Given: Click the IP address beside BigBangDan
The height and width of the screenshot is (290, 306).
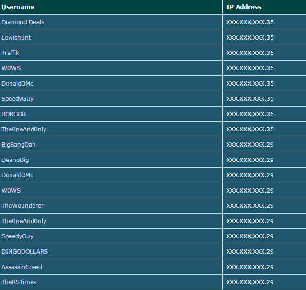Looking at the screenshot, I should point(250,144).
